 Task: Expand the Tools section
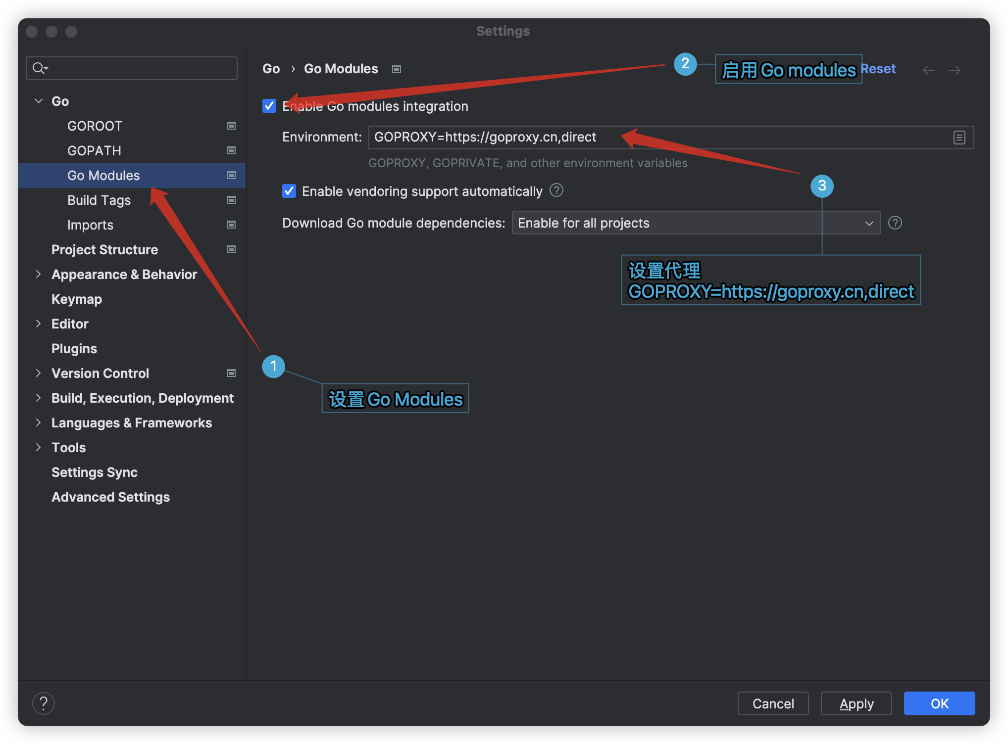pyautogui.click(x=39, y=447)
